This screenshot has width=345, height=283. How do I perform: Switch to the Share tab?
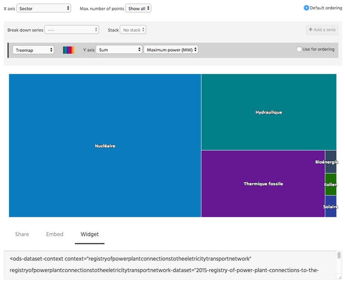(22, 234)
